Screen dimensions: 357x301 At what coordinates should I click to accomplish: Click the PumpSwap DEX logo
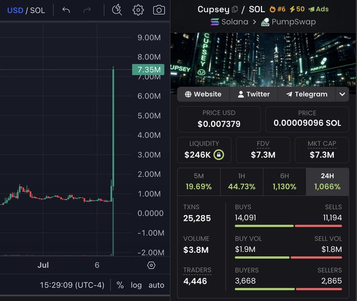[x=265, y=22]
